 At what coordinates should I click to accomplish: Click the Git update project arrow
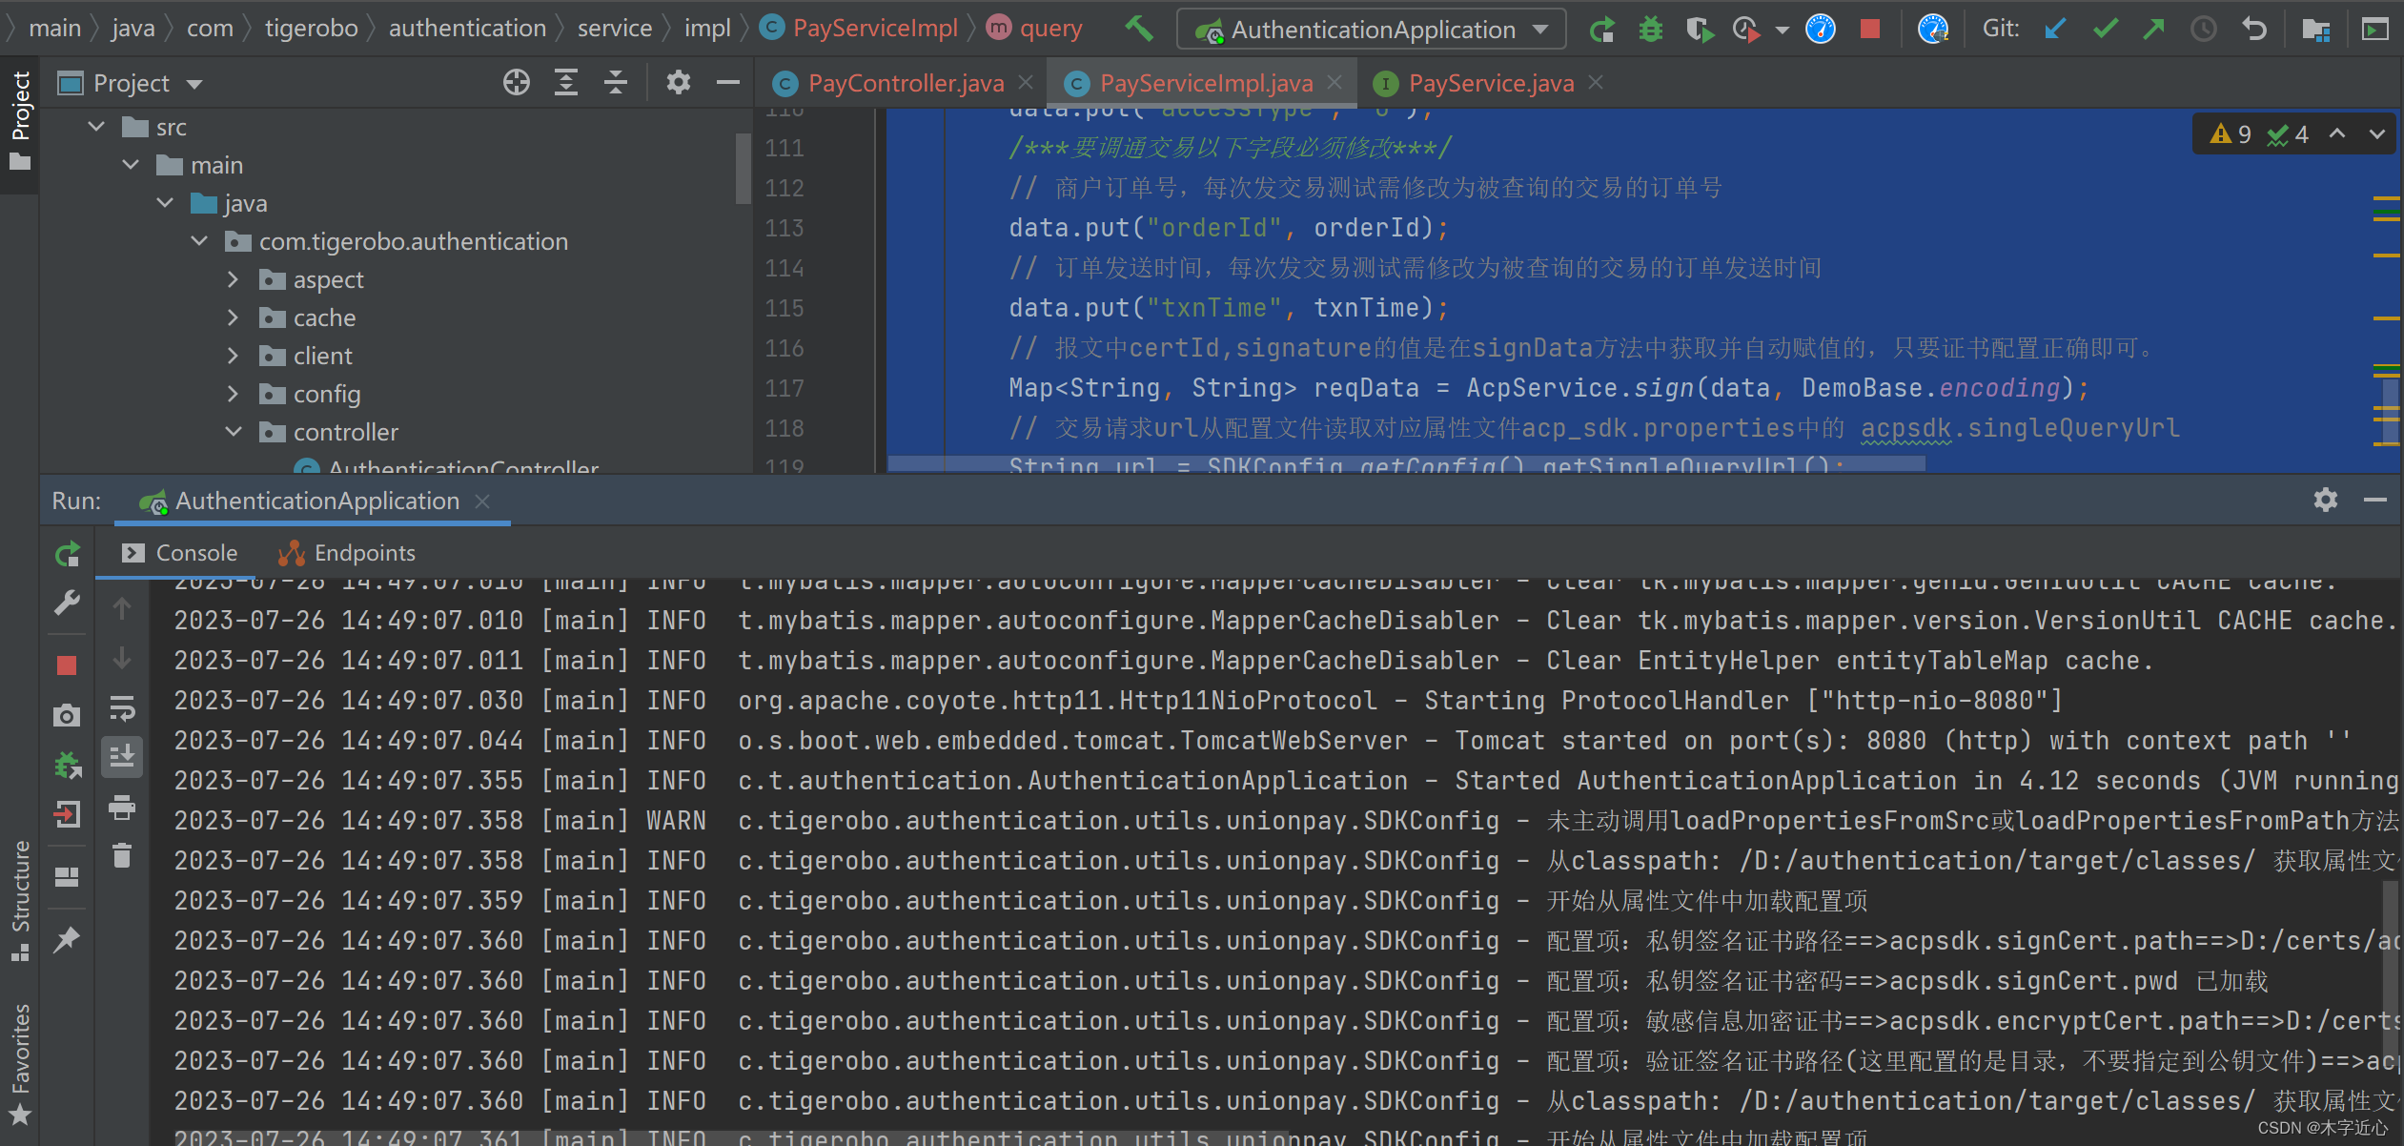2055,29
